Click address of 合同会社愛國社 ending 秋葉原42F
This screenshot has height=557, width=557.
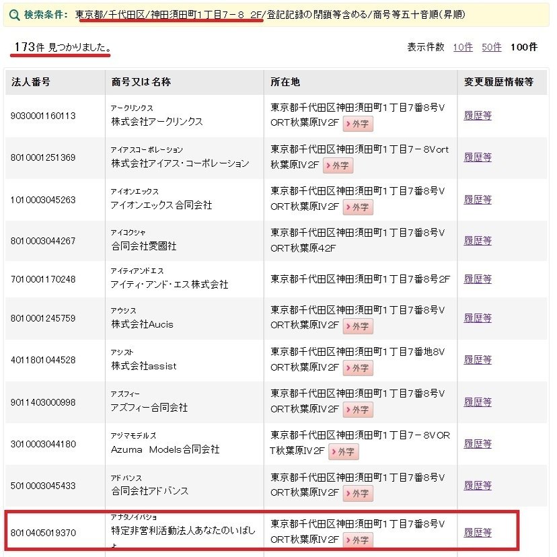click(357, 240)
